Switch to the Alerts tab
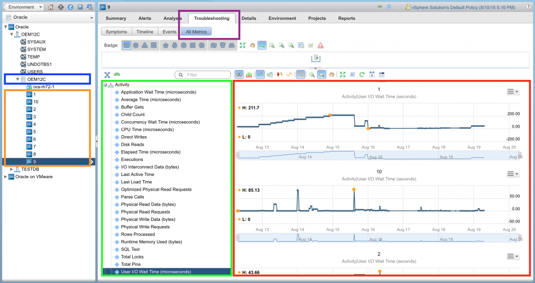The image size is (535, 283). click(145, 18)
